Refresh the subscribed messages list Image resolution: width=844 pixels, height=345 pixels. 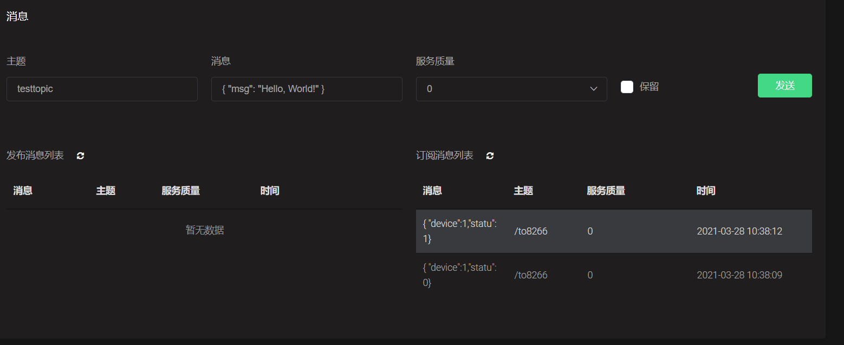point(490,156)
